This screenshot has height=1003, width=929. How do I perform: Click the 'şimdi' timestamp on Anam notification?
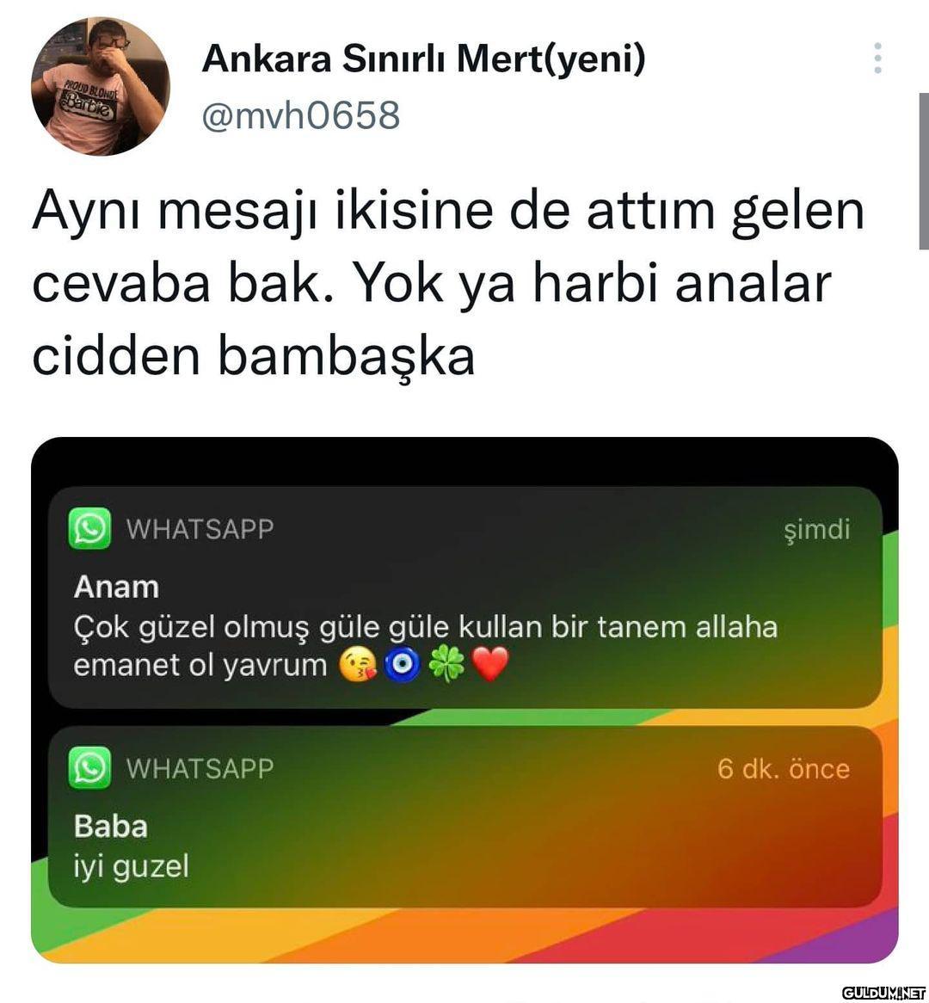[x=817, y=530]
